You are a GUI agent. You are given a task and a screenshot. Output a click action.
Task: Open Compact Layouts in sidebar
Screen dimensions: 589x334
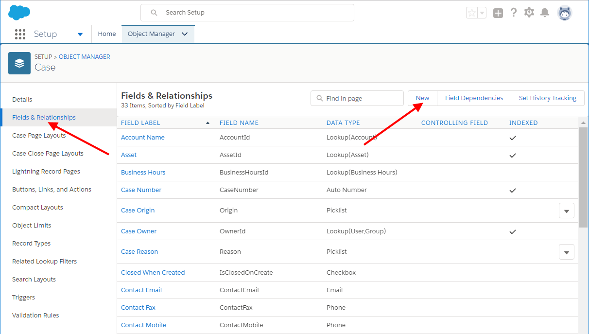click(x=37, y=207)
